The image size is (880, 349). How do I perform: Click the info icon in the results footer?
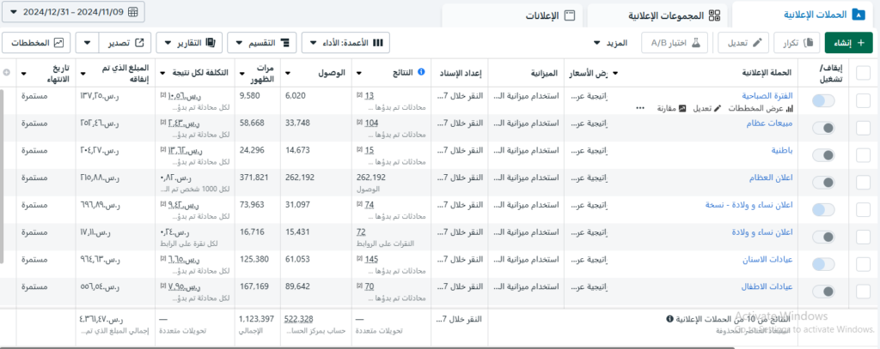(669, 319)
